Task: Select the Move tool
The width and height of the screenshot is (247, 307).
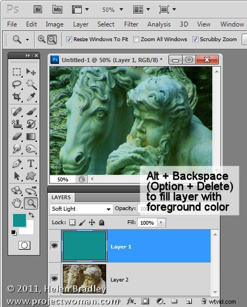Action: 31,72
